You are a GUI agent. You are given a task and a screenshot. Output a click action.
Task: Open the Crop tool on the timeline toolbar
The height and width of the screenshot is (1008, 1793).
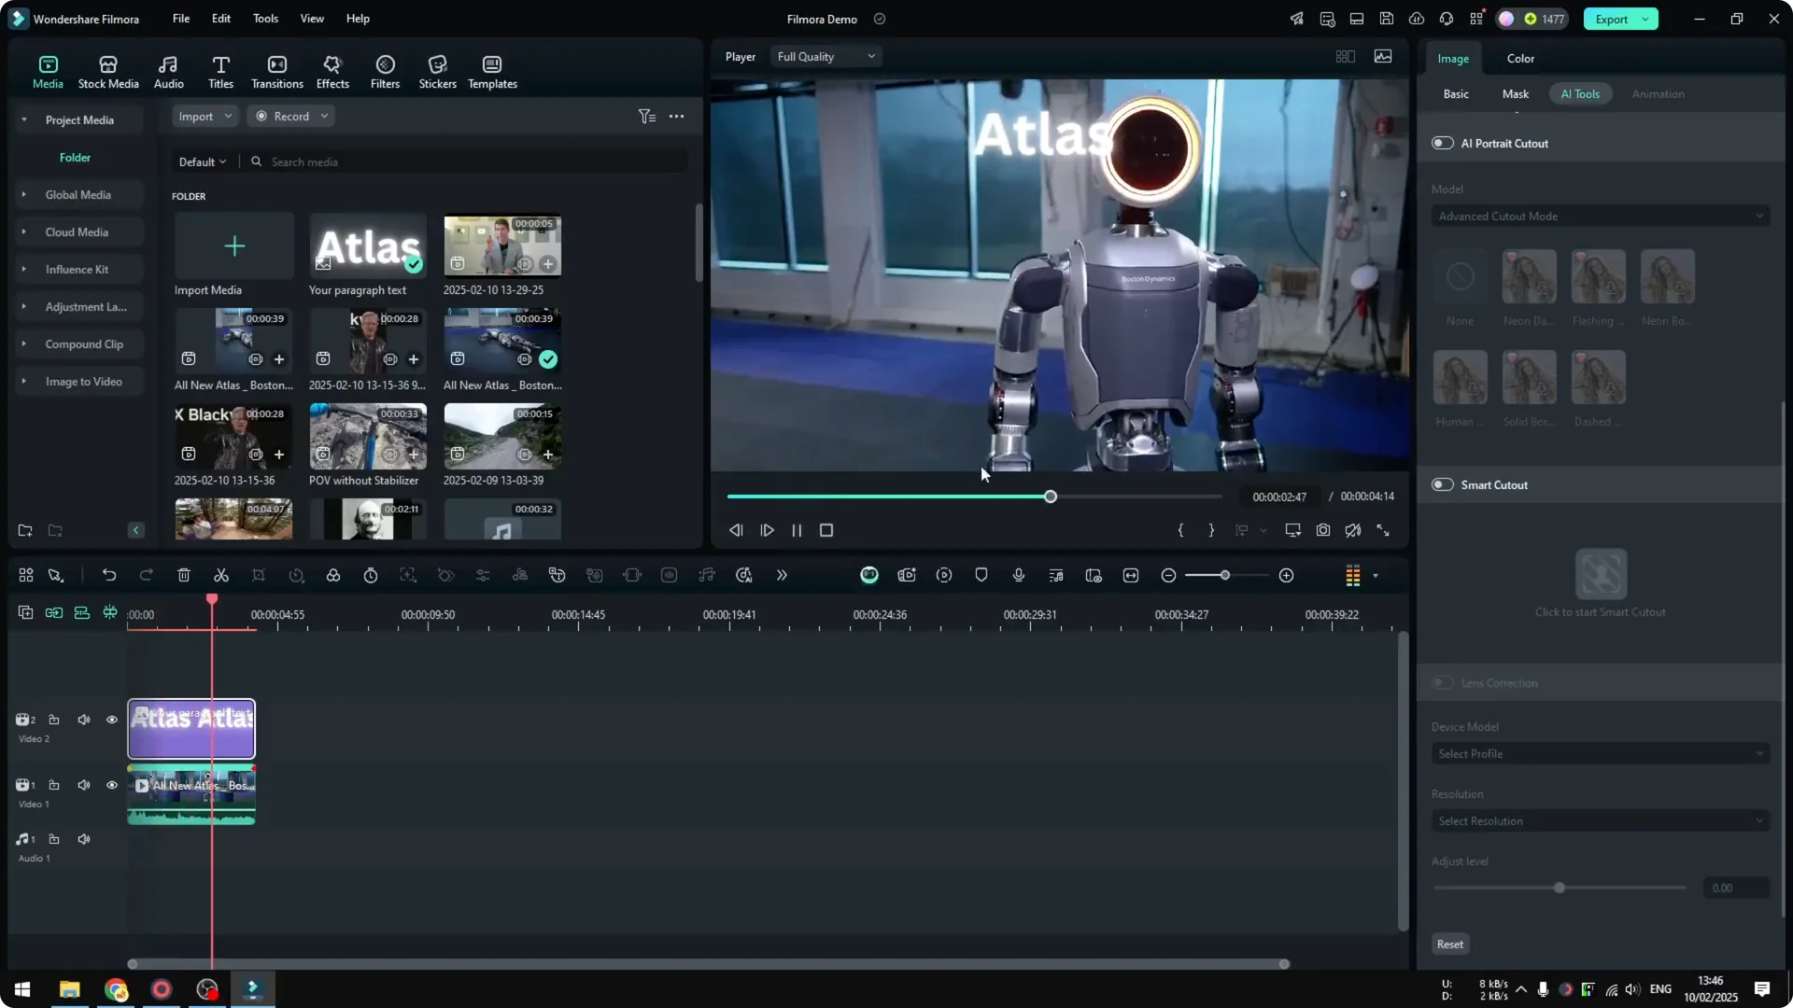[259, 575]
